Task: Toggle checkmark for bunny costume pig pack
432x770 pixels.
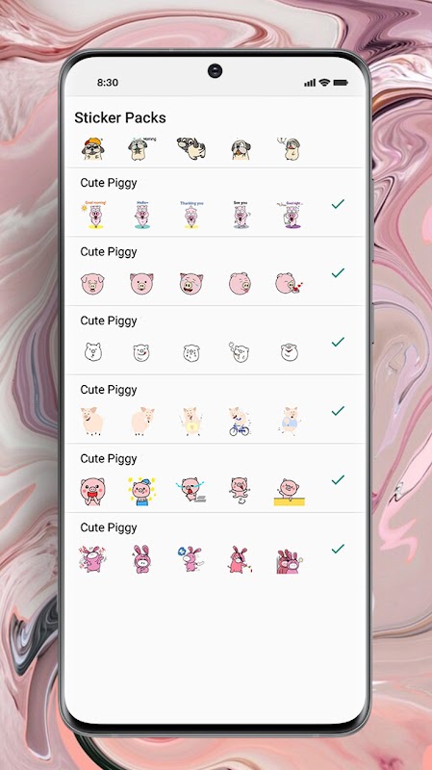Action: tap(338, 549)
